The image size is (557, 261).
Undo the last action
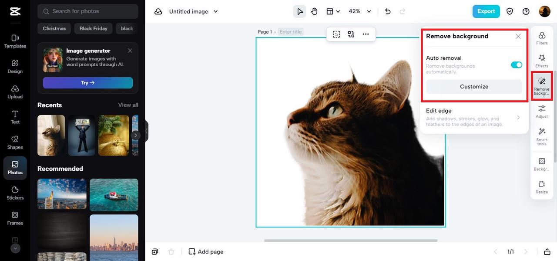coord(388,11)
